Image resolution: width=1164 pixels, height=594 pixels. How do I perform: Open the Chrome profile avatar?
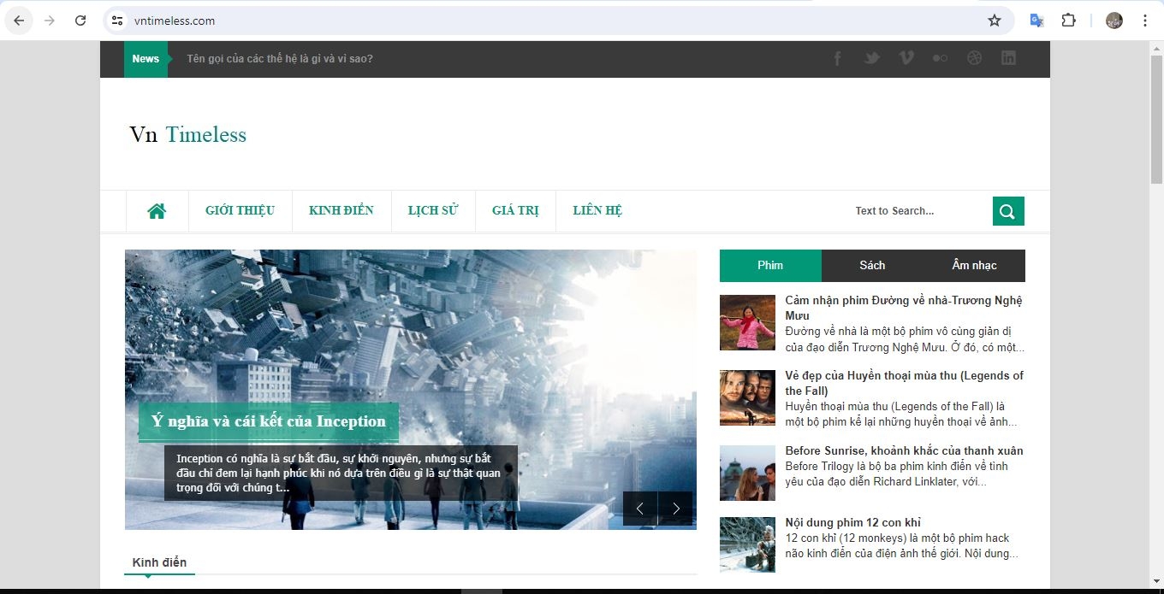[x=1114, y=21]
